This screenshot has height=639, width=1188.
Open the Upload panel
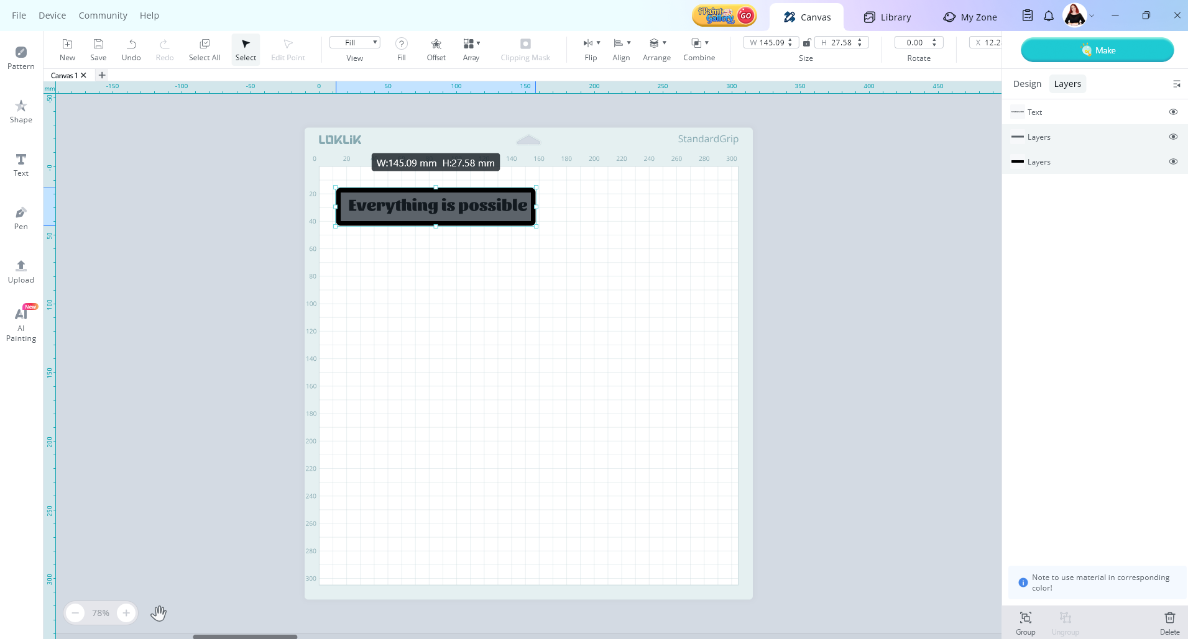(x=21, y=271)
